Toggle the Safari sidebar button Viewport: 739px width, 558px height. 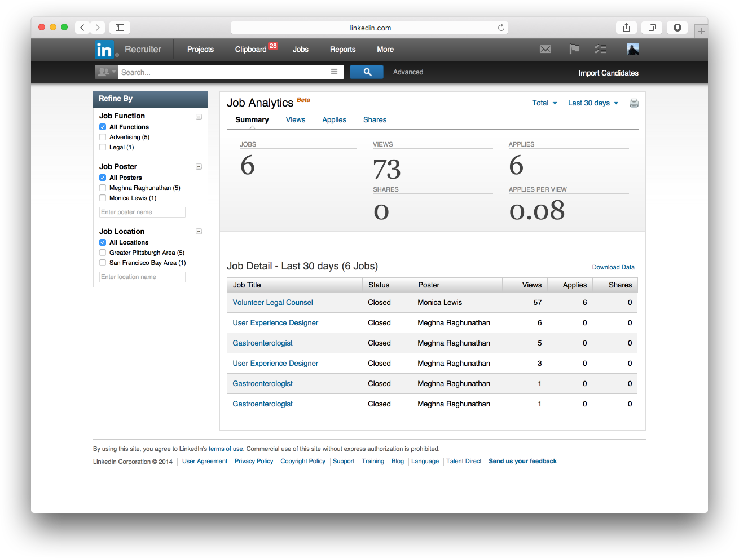pos(120,28)
